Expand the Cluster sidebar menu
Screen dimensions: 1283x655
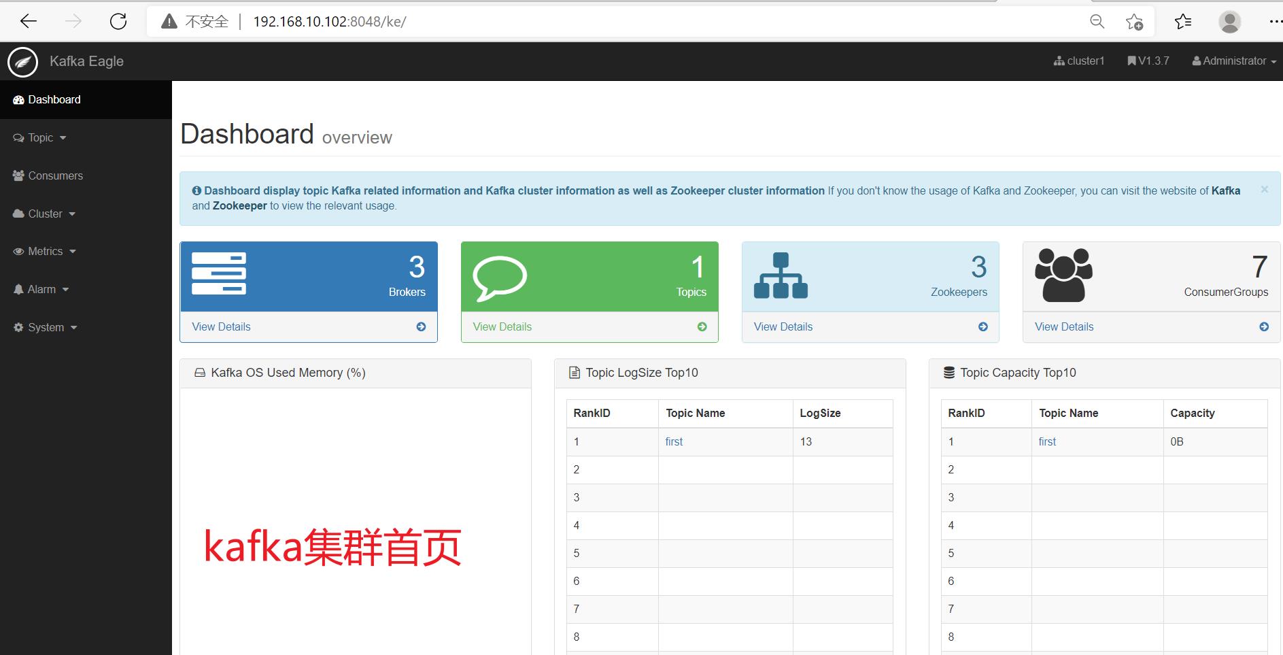pos(44,214)
